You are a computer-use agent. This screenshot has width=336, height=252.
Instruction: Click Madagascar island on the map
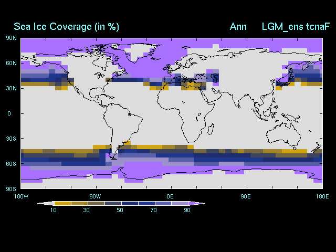point(211,129)
